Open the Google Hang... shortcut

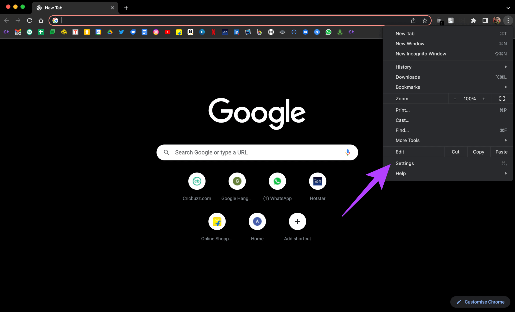[x=237, y=187]
